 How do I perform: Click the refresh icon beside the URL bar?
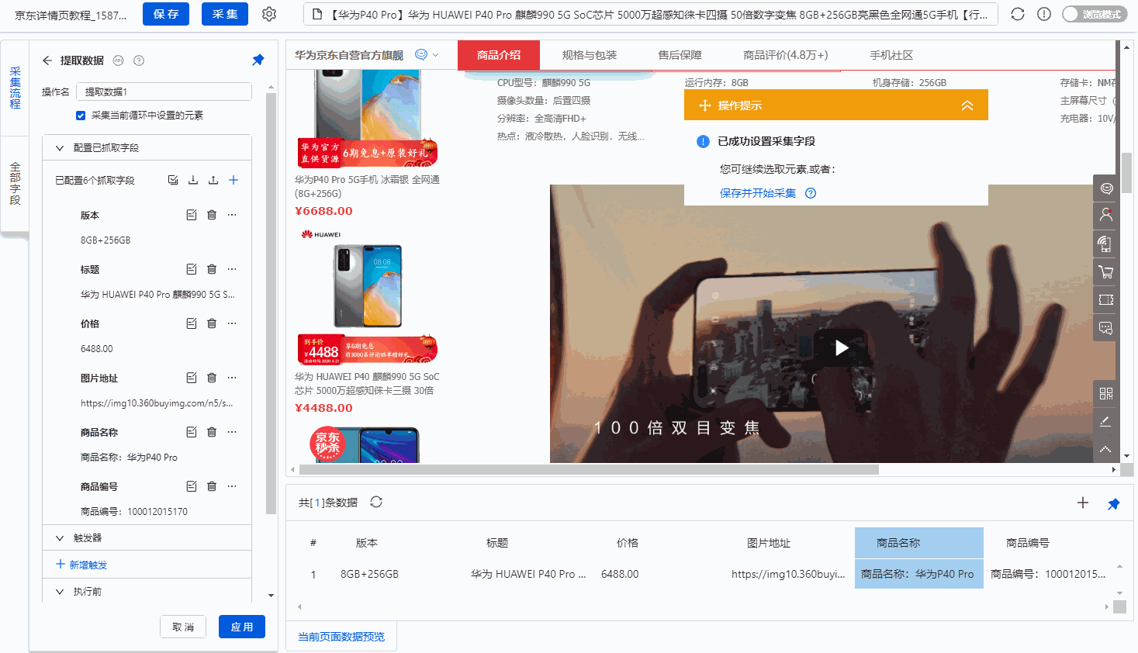1018,14
